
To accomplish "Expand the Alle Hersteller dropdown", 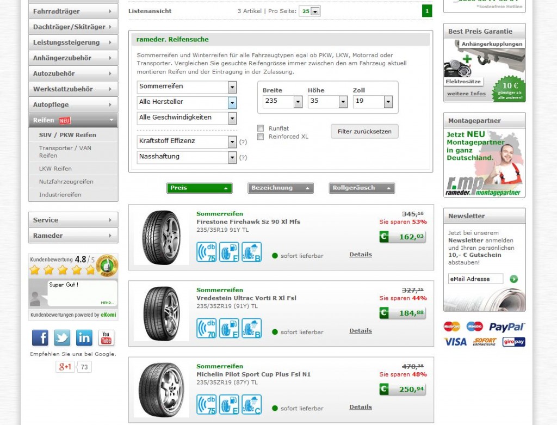I will [186, 102].
